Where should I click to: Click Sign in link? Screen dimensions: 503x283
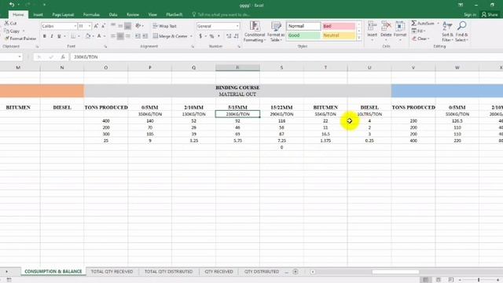470,15
